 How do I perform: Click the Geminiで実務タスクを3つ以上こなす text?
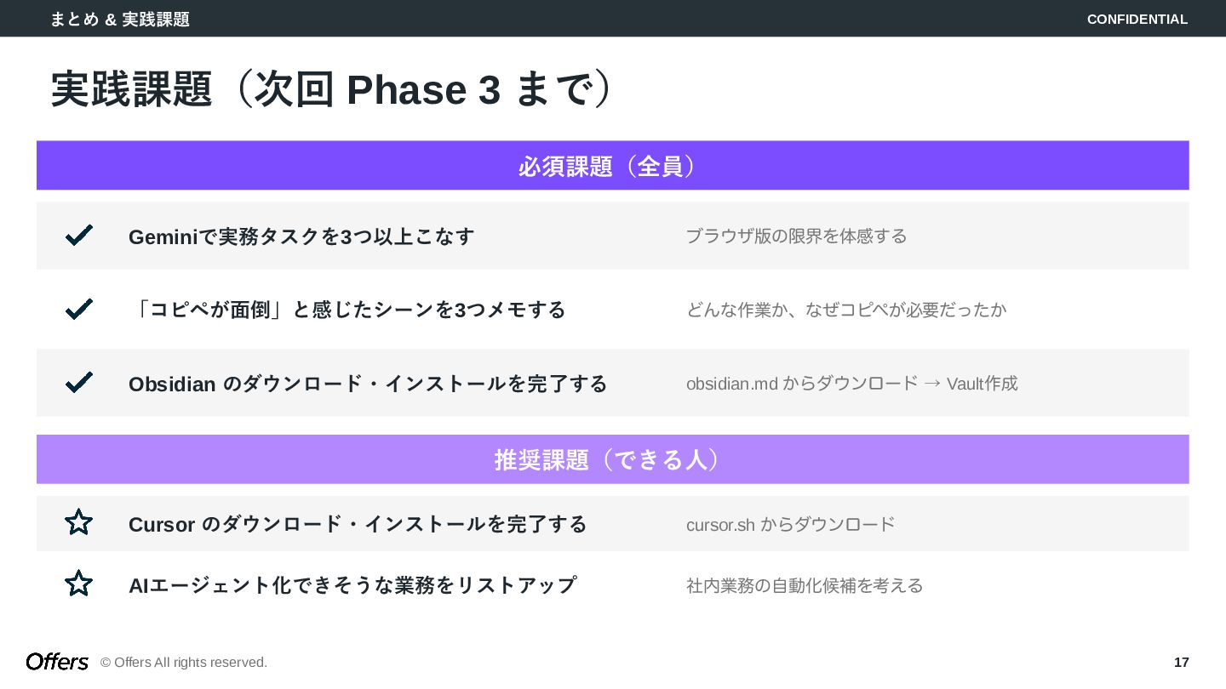[x=301, y=236]
